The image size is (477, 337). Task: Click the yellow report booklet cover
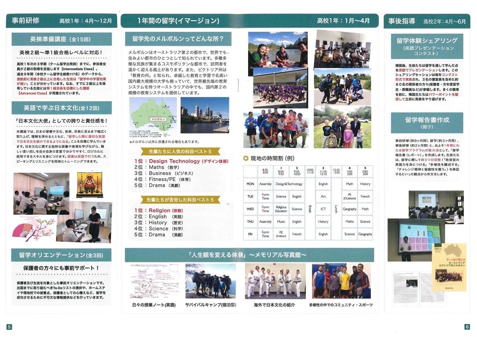click(449, 267)
